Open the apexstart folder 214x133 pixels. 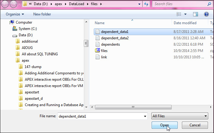(x=32, y=92)
